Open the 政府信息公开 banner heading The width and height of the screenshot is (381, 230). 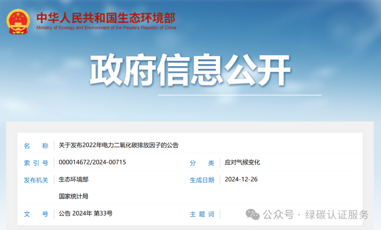(x=190, y=69)
